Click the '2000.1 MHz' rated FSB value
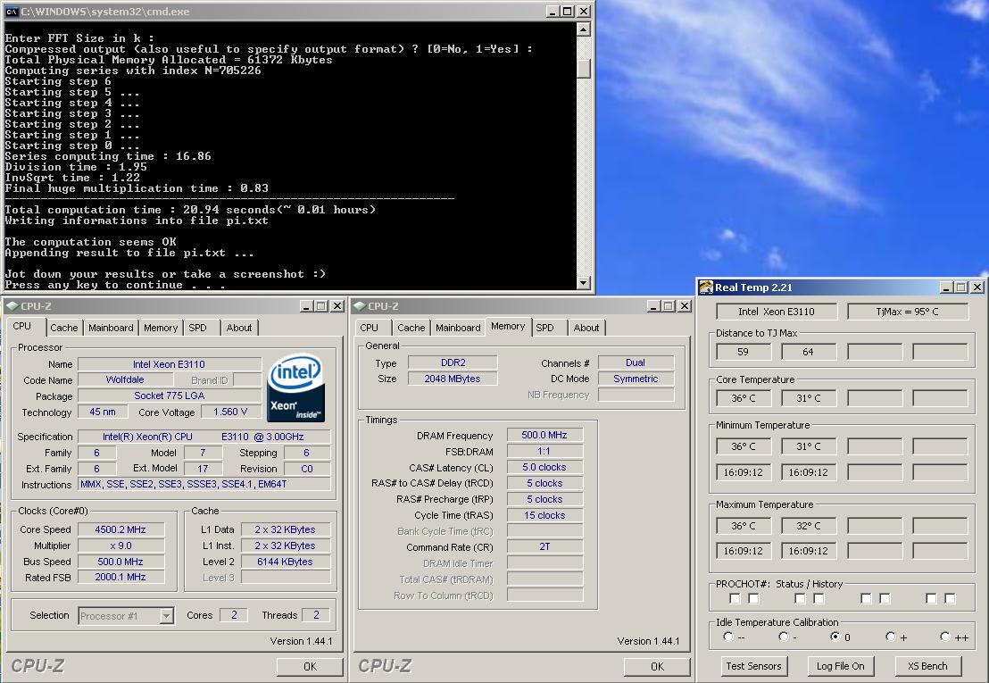Viewport: 989px width, 683px height. 121,577
